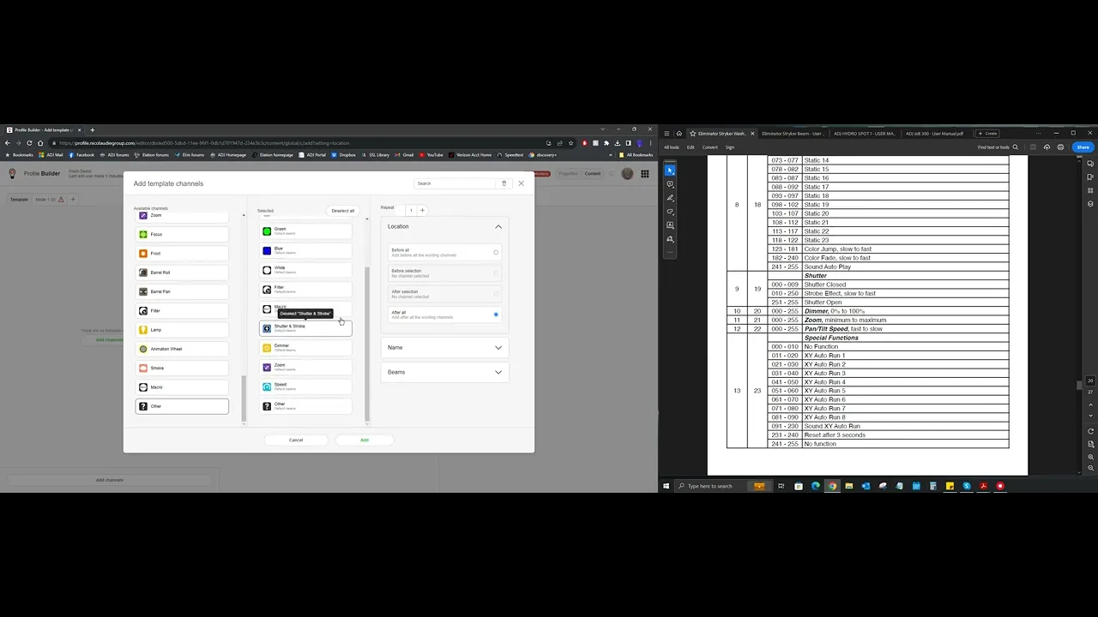This screenshot has width=1098, height=617.
Task: Click the Selected list vertical scrollbar
Action: click(367, 343)
